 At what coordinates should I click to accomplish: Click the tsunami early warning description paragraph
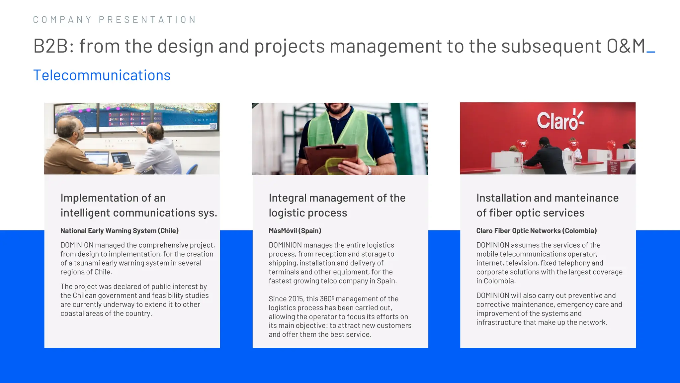point(137,258)
